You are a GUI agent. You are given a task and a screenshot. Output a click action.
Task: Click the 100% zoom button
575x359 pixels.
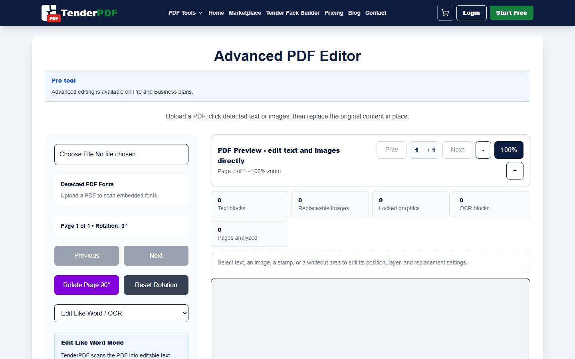pos(509,150)
